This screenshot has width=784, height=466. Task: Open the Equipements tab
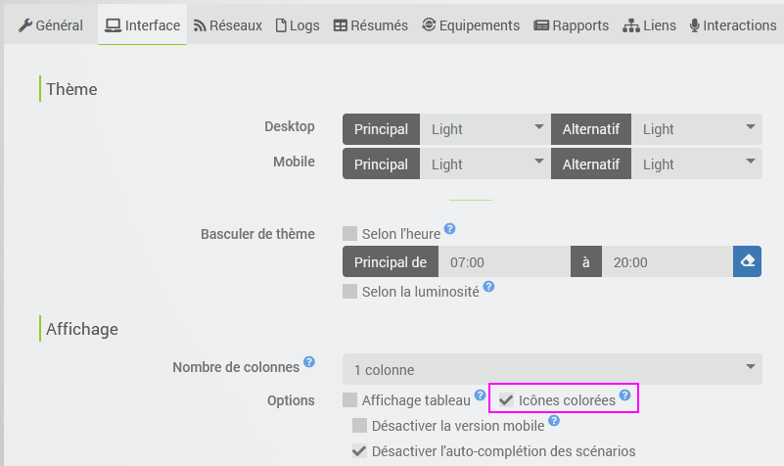[471, 25]
